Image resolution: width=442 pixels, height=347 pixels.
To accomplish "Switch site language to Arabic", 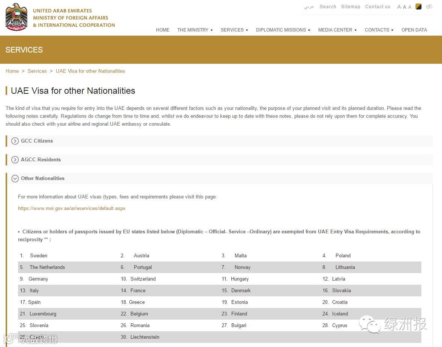I will pos(309,7).
